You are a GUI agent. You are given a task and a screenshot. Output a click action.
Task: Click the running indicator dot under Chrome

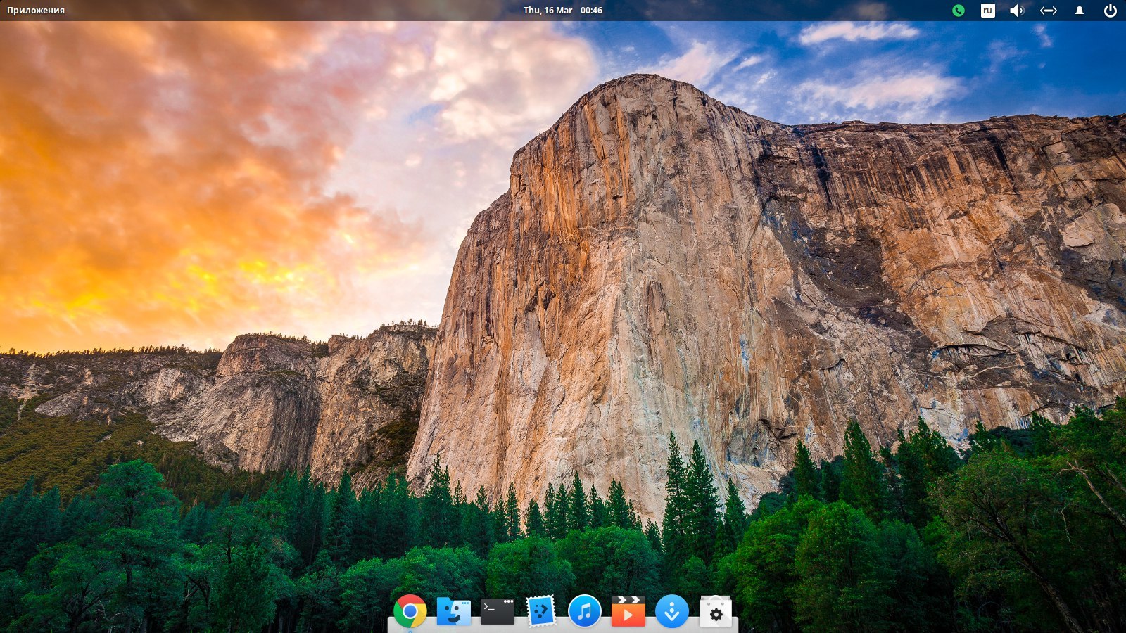click(410, 630)
